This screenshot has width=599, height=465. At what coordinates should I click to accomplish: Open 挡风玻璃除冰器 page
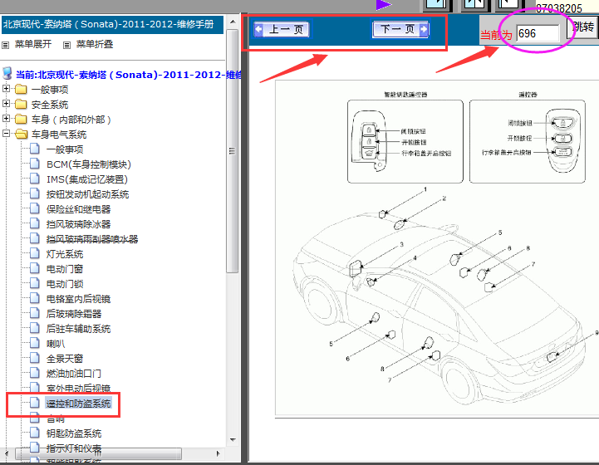tap(78, 224)
